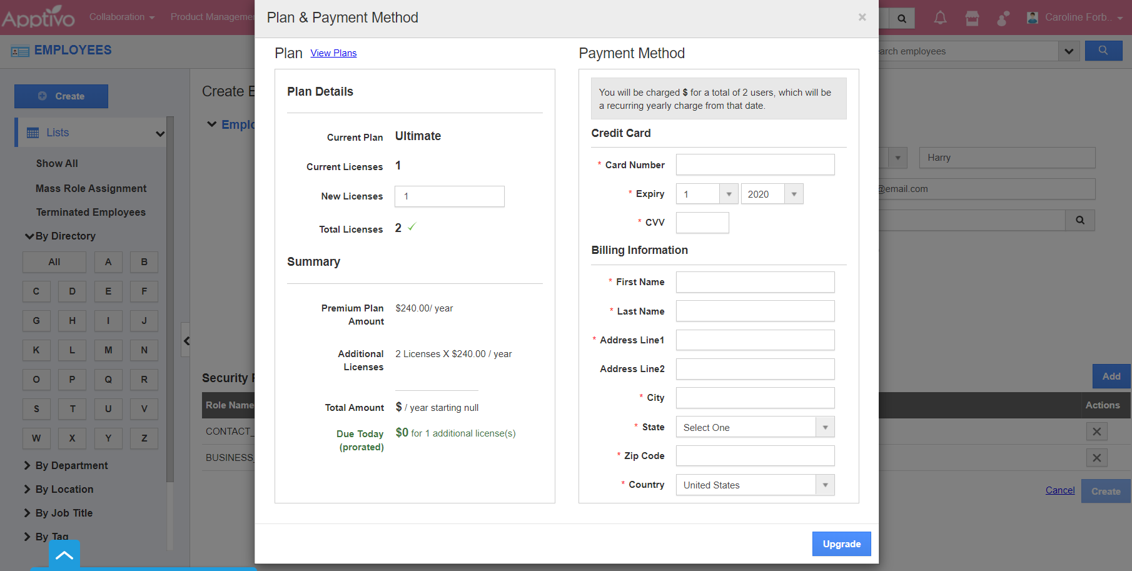This screenshot has height=571, width=1132.
Task: Expand the By Department section
Action: [x=71, y=465]
